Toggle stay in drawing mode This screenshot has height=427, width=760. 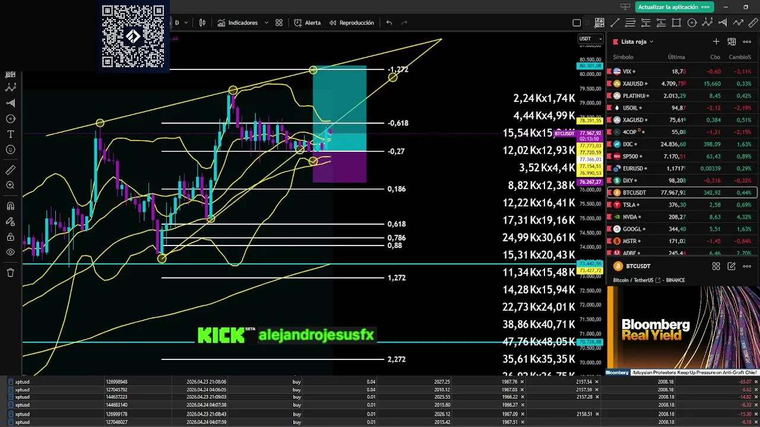10,222
